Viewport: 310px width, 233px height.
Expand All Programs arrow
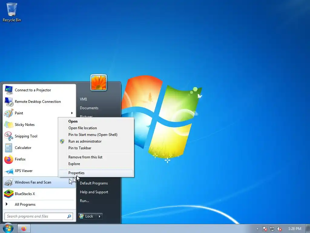(x=7, y=204)
